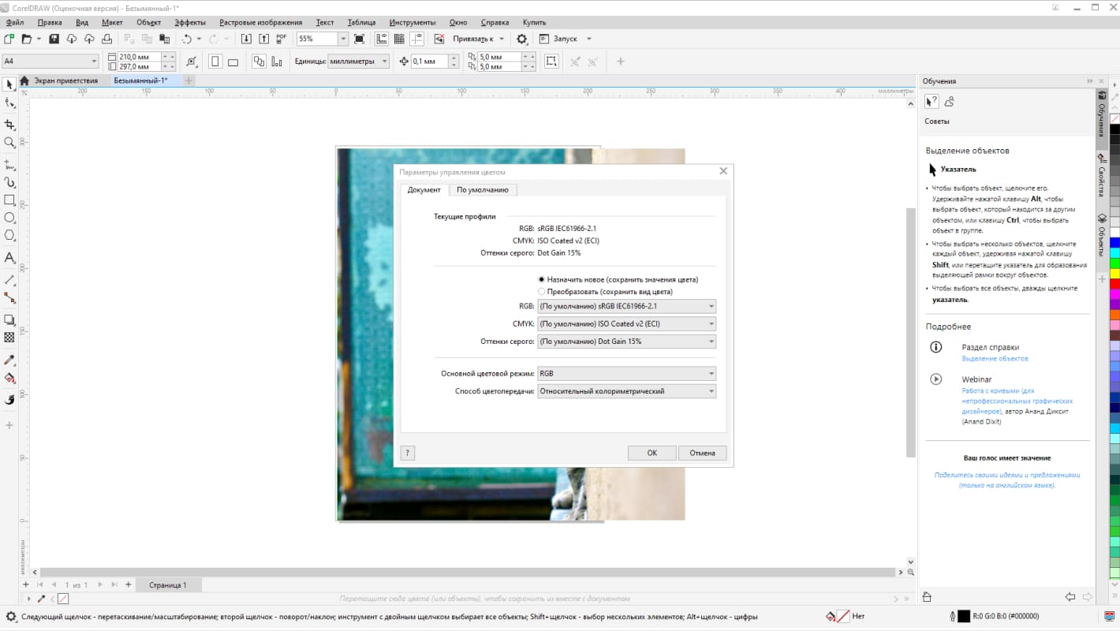The width and height of the screenshot is (1120, 631).
Task: Click the OK button in the dialog
Action: tap(651, 452)
